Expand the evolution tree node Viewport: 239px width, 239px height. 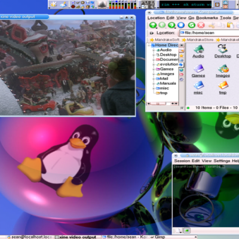coord(154,65)
